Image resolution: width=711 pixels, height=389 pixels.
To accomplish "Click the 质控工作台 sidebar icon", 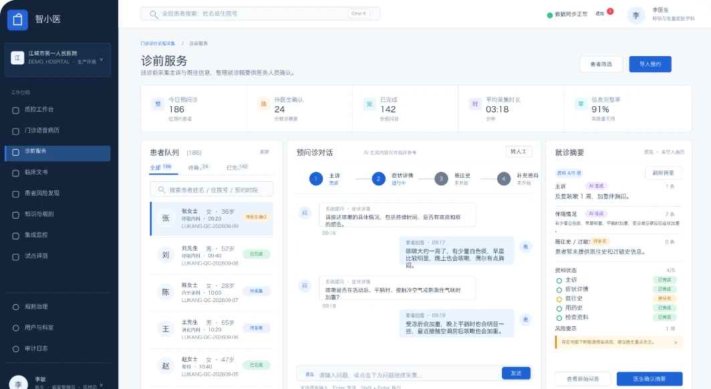I will click(15, 110).
